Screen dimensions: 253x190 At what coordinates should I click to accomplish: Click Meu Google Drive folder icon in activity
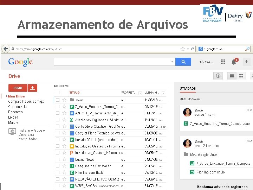coord(186,154)
